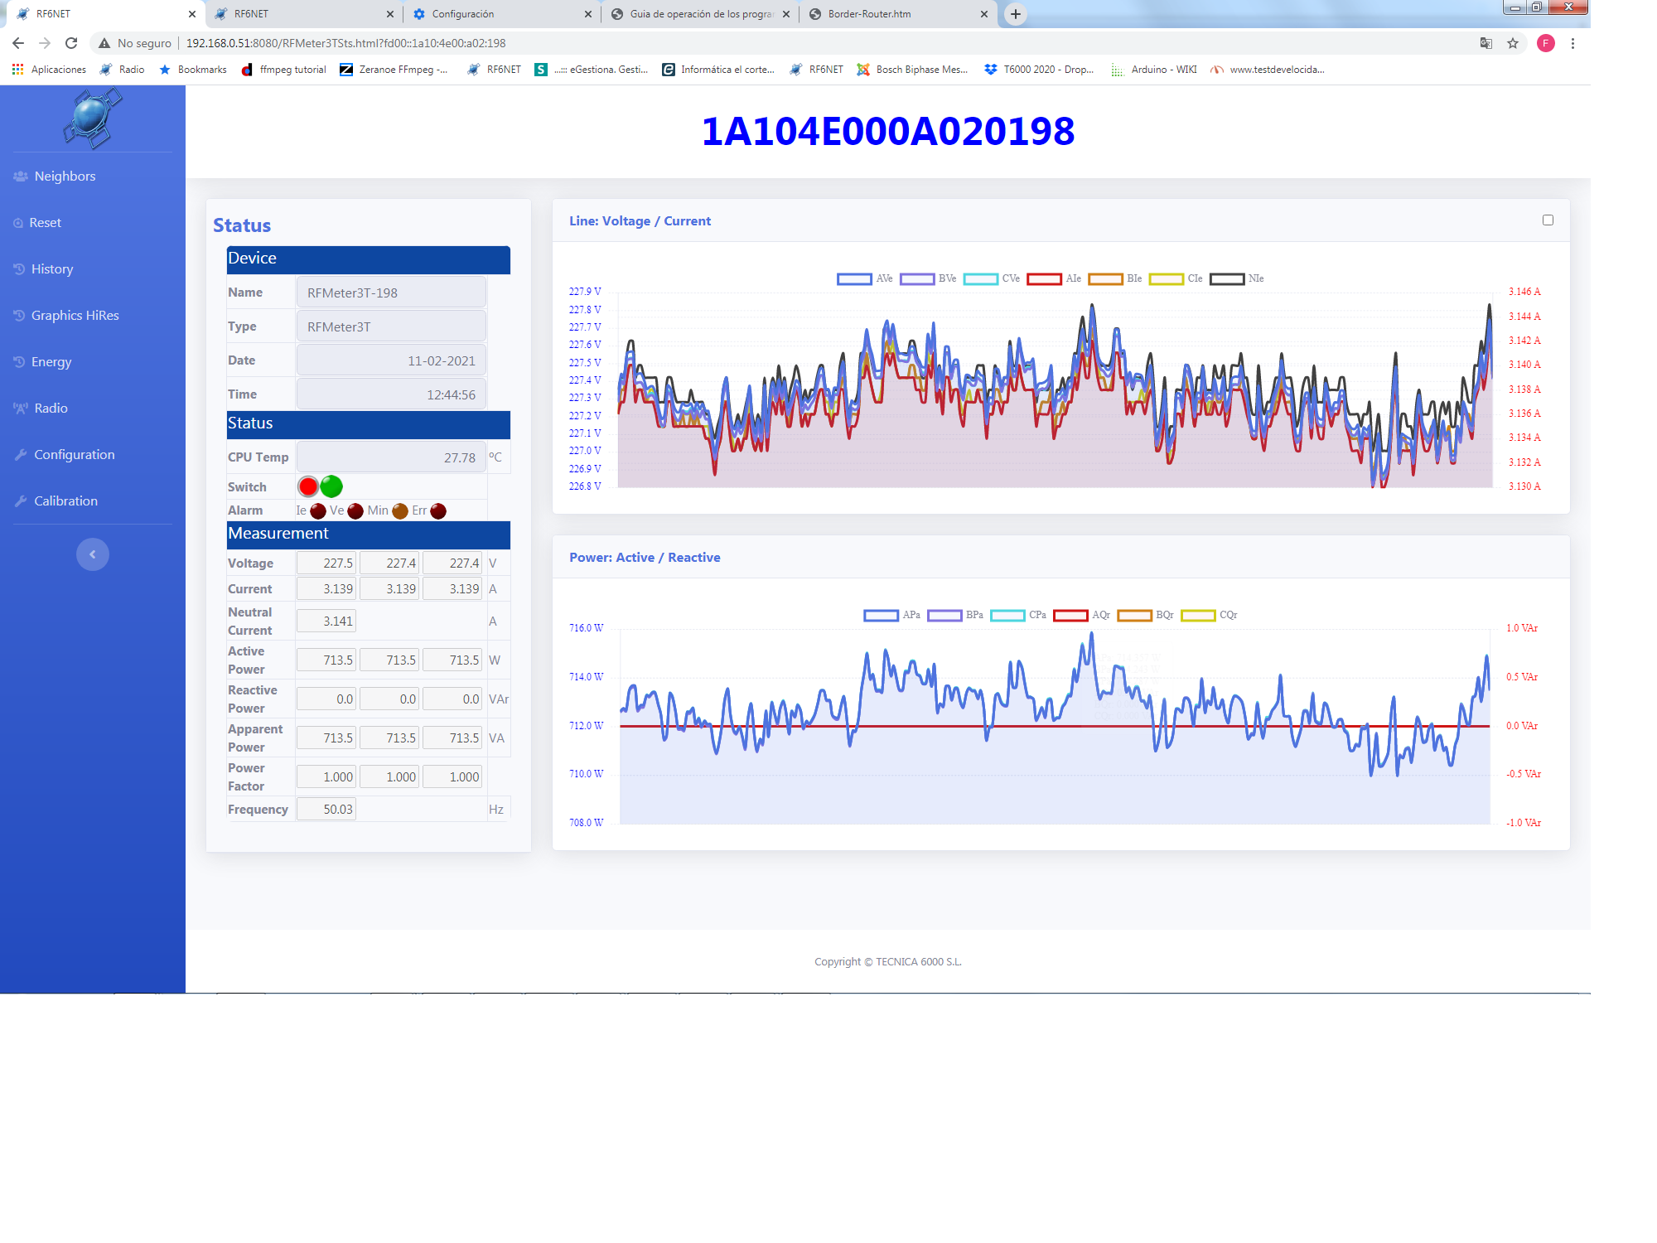Click the Reset sidebar item
This screenshot has width=1657, height=1243.
[x=45, y=223]
